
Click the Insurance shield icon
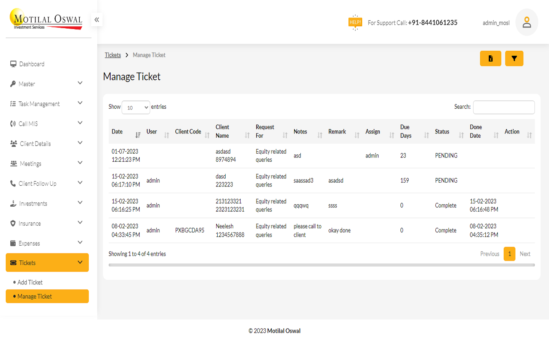pos(13,223)
